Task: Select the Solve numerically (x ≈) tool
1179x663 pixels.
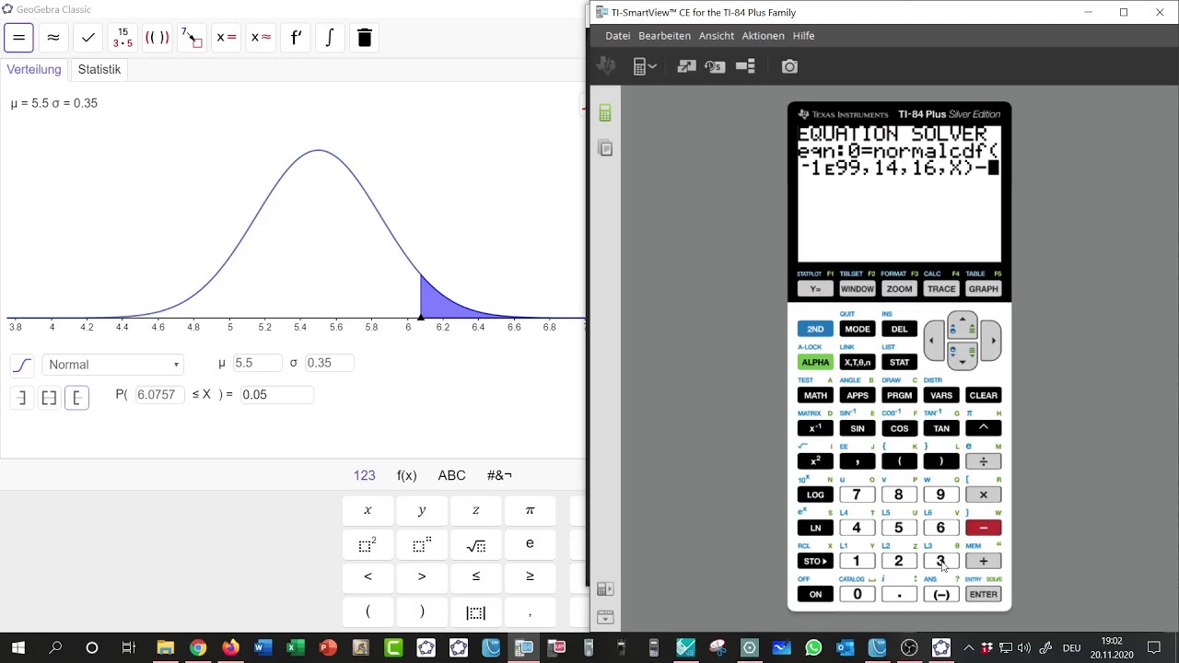Action: 262,38
